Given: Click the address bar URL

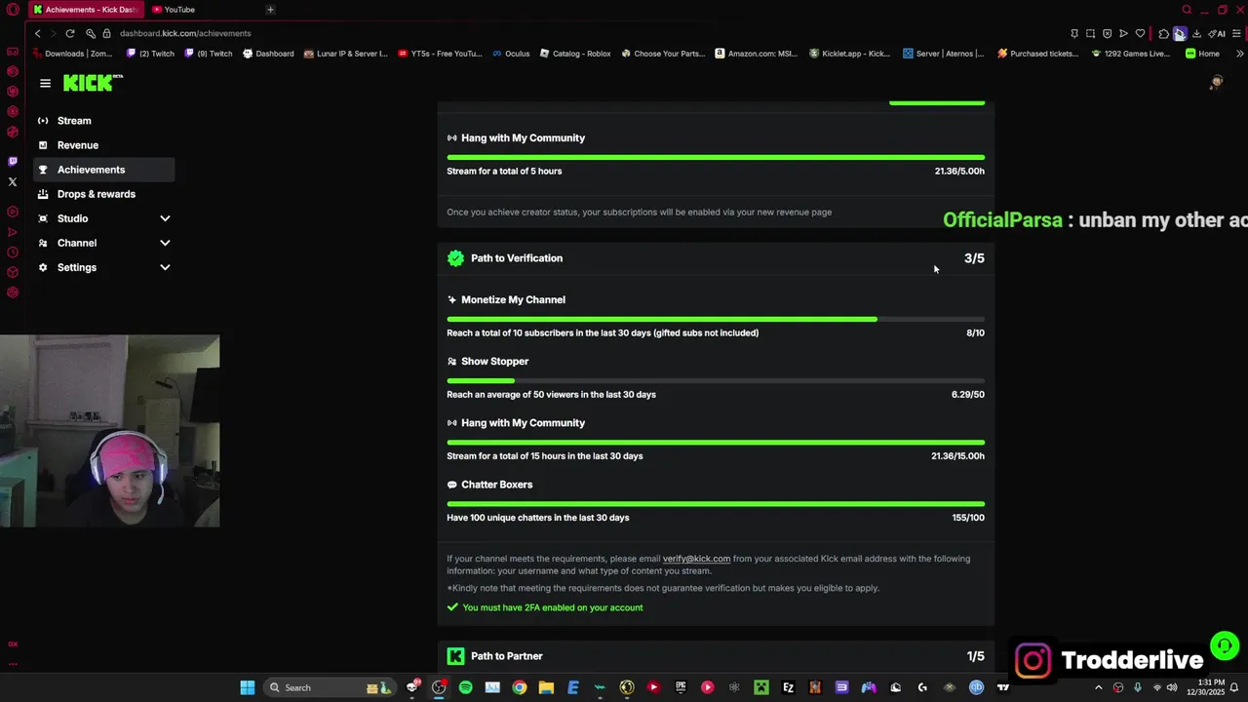Looking at the screenshot, I should (185, 33).
